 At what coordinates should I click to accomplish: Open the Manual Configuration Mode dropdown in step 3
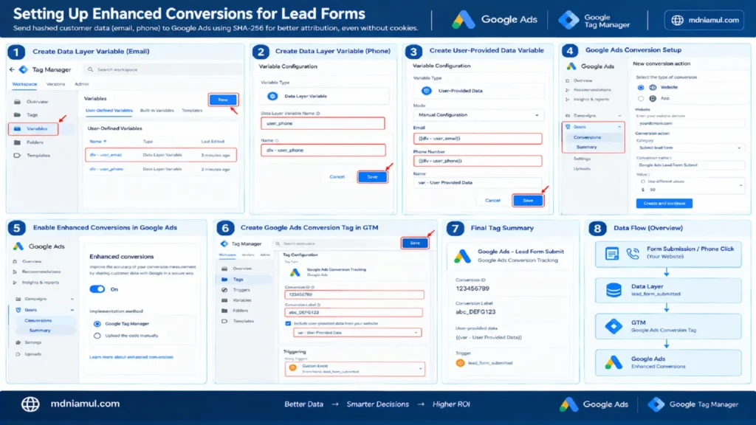[478, 115]
